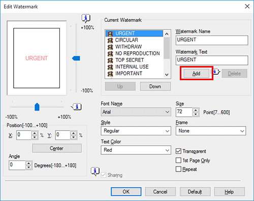Click info icon above the vertical position slider
The image size is (254, 201).
86,18
